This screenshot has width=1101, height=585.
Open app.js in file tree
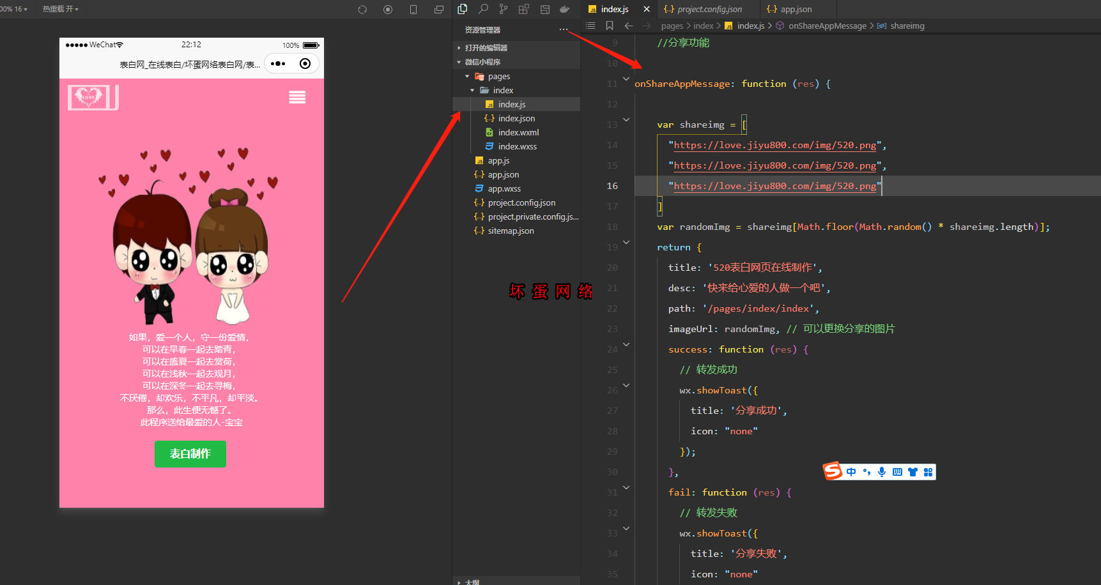pos(516,160)
